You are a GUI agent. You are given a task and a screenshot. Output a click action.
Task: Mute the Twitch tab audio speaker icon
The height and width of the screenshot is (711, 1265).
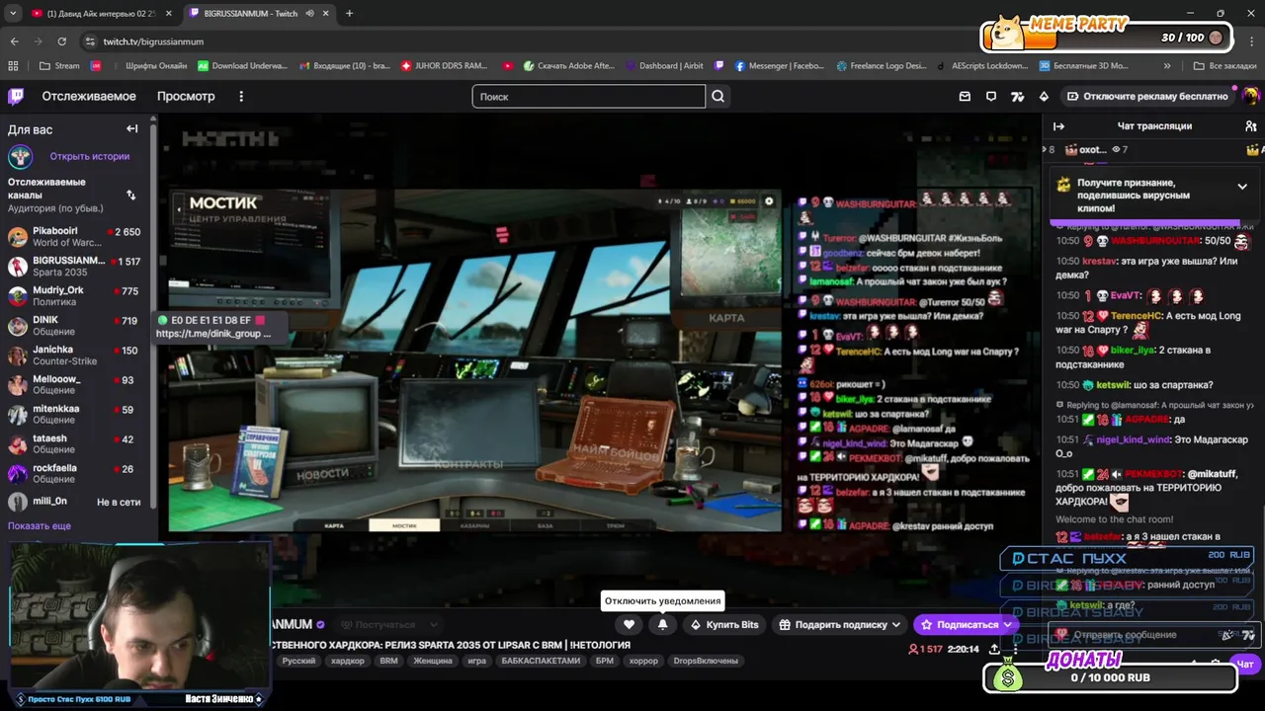[309, 14]
